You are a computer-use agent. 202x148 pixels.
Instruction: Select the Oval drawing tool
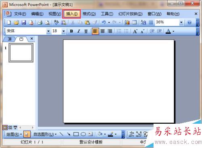tap(83, 134)
